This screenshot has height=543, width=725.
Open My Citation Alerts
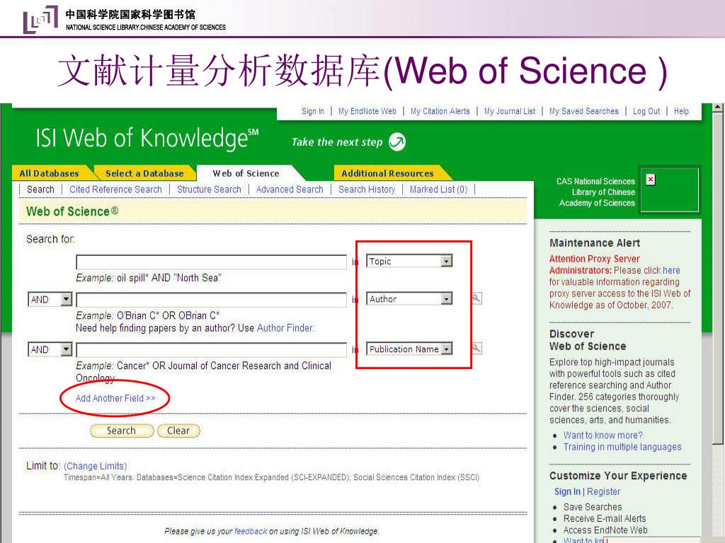point(440,111)
